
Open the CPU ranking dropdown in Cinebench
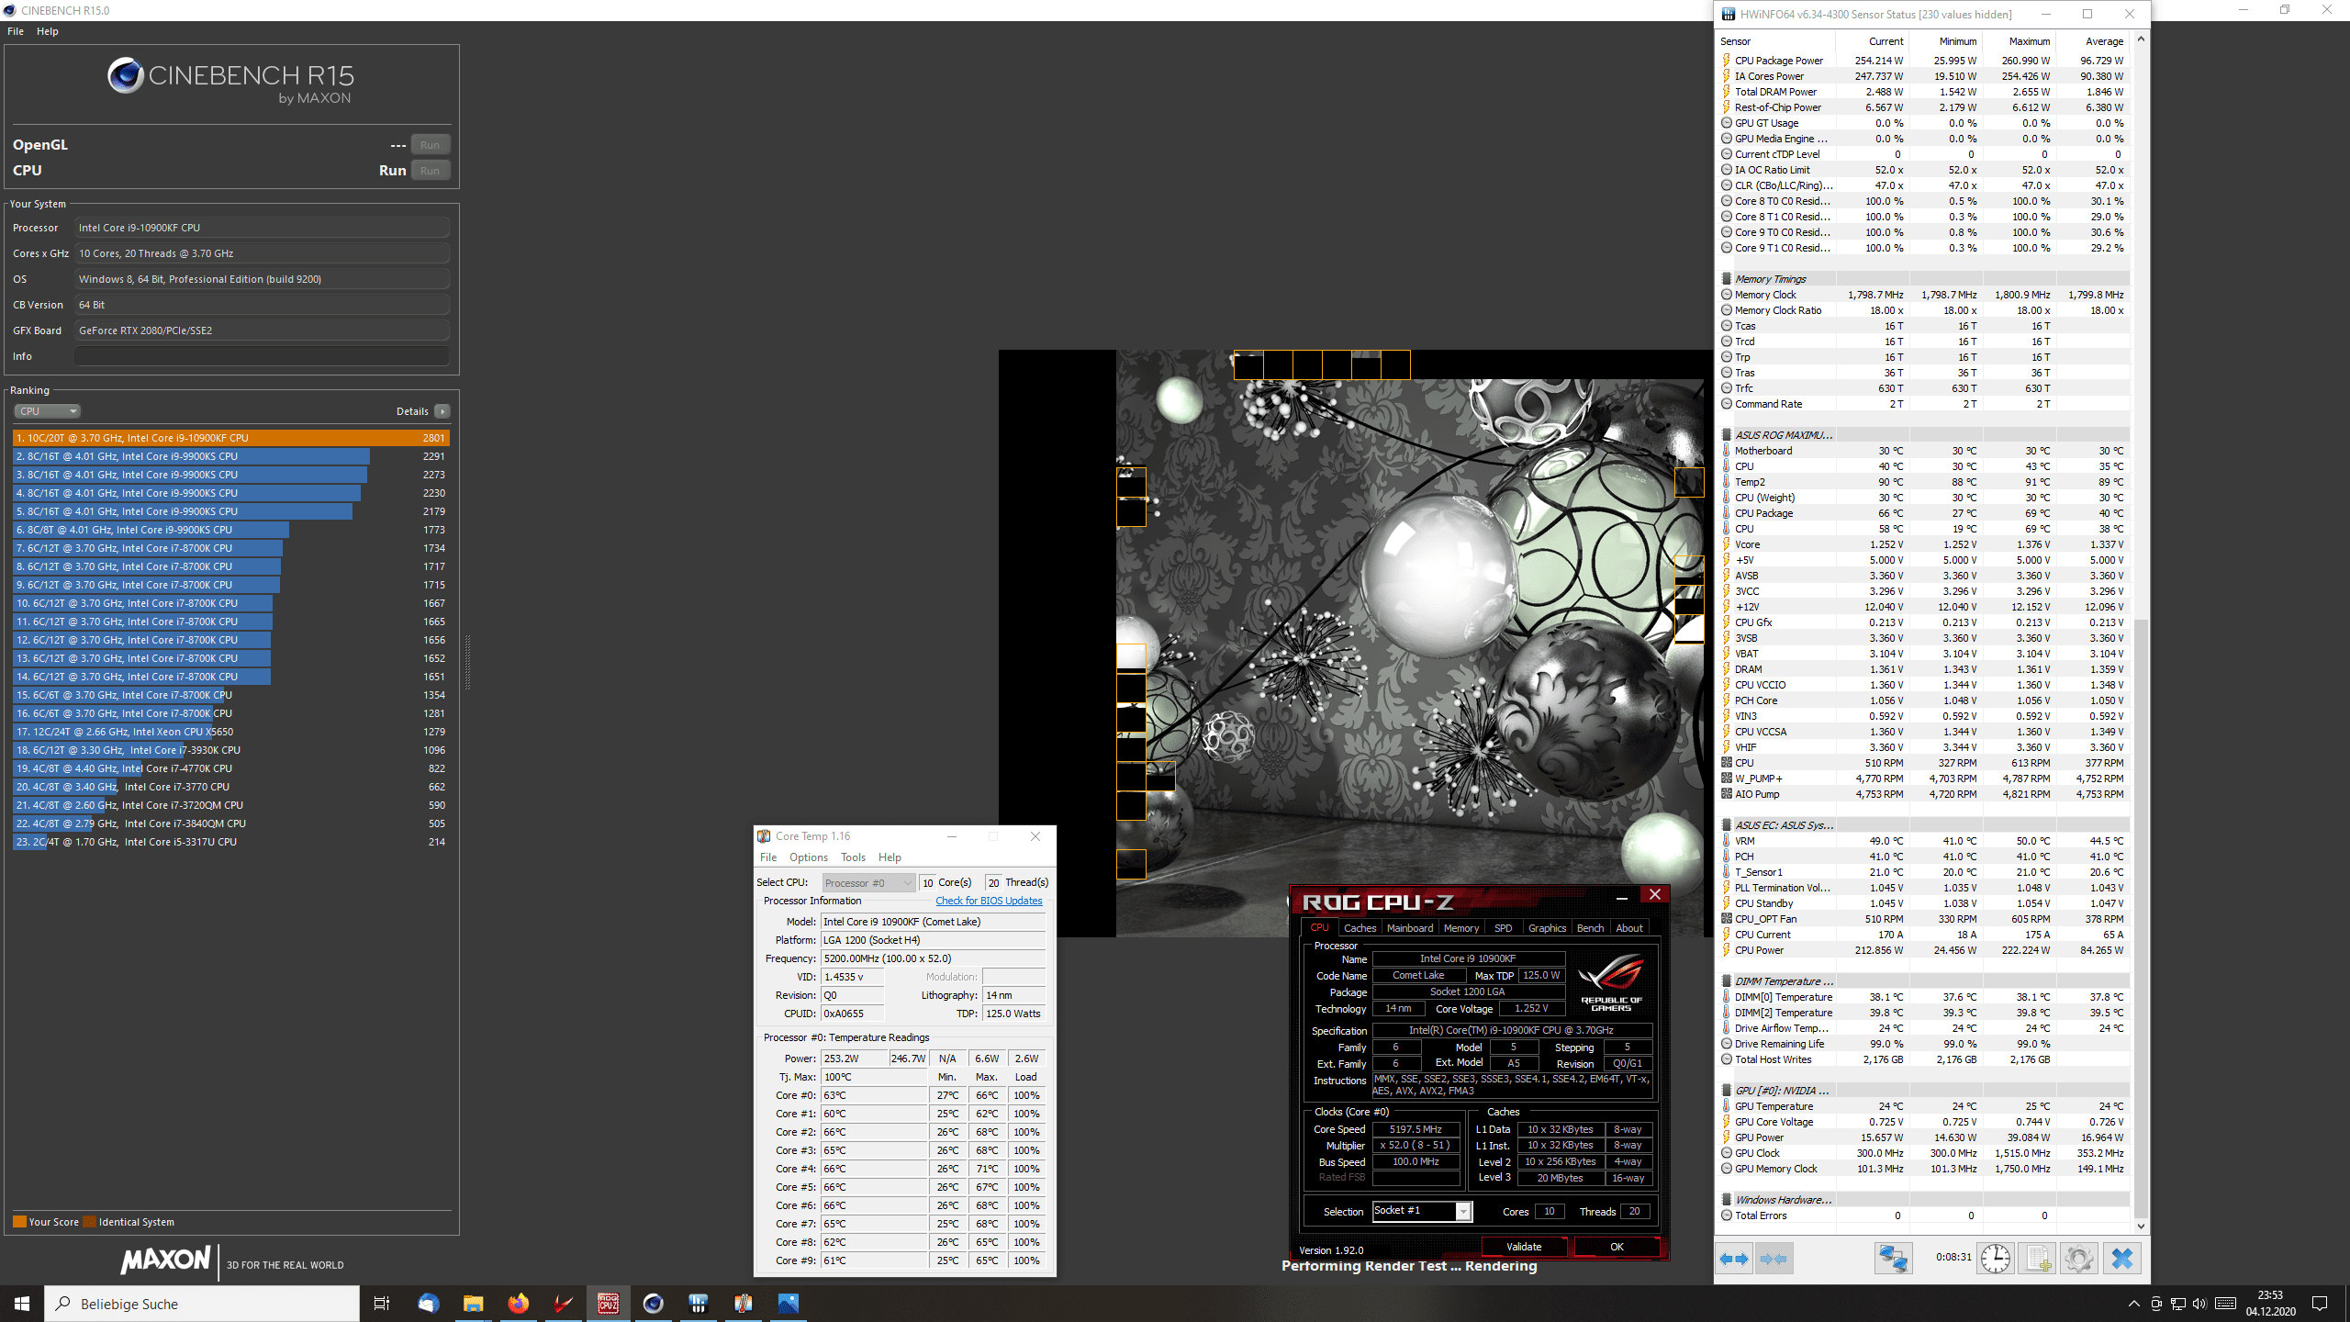(47, 411)
